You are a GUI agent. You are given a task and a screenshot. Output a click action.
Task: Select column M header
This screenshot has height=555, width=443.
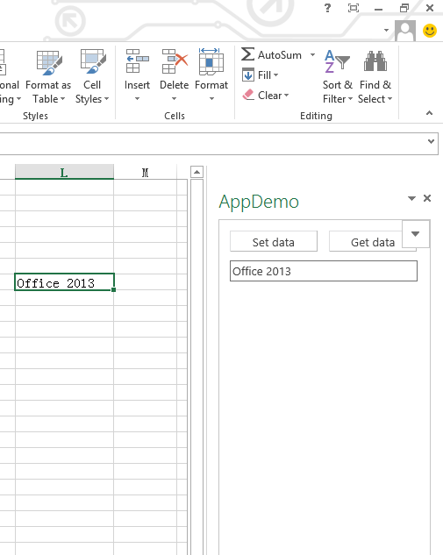146,173
